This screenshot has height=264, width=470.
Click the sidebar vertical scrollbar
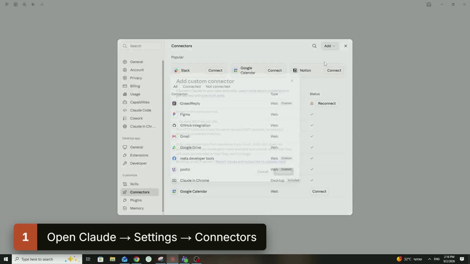[x=163, y=136]
